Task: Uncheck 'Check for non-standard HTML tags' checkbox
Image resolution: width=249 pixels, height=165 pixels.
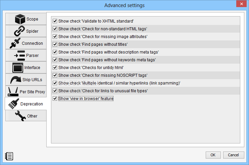Action: click(55, 29)
